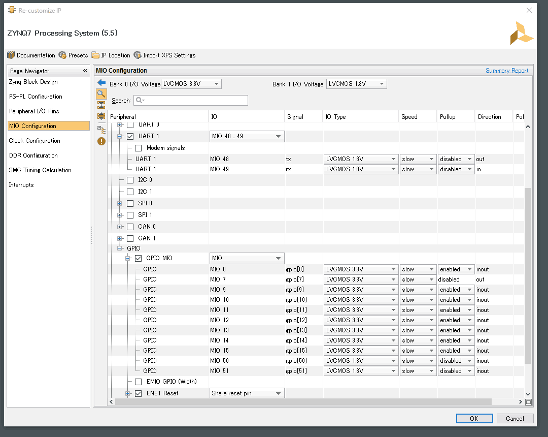Image resolution: width=548 pixels, height=437 pixels.
Task: Check the I2C 0 checkbox
Action: click(x=130, y=180)
